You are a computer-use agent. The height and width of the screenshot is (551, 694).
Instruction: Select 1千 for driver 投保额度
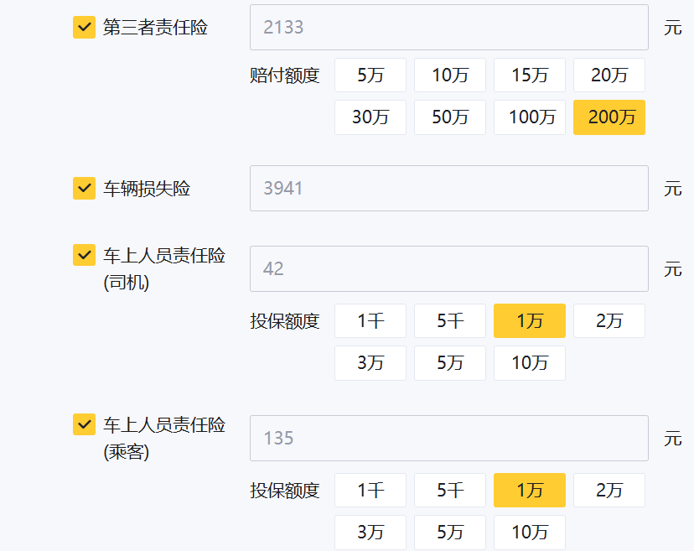(x=370, y=320)
